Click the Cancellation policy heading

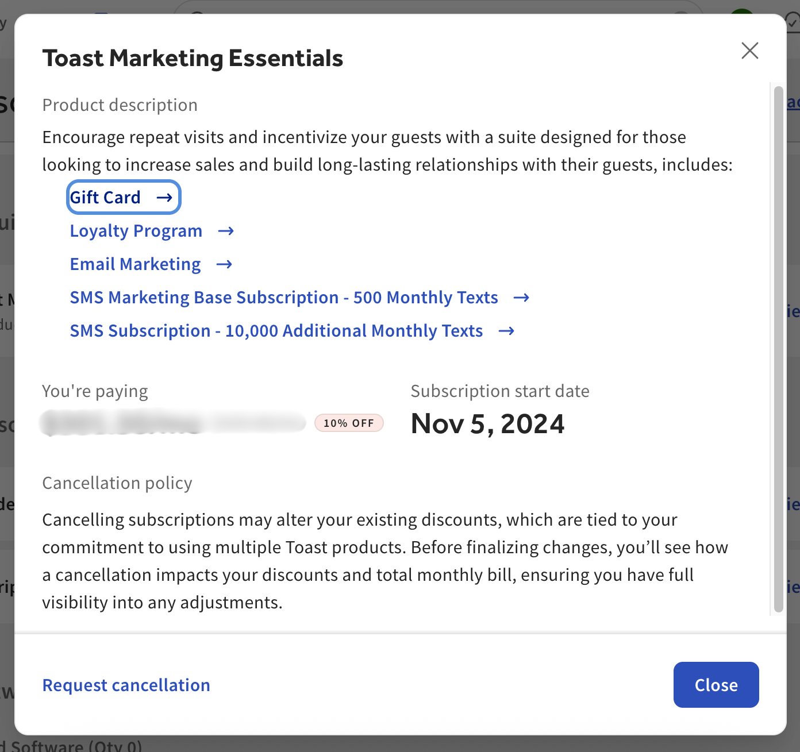[117, 483]
